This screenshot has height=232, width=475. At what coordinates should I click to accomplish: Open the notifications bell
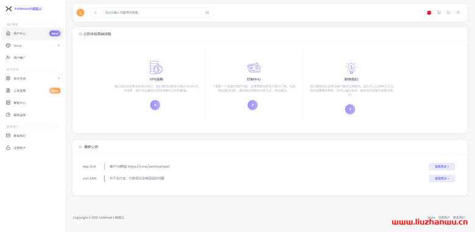coord(448,12)
